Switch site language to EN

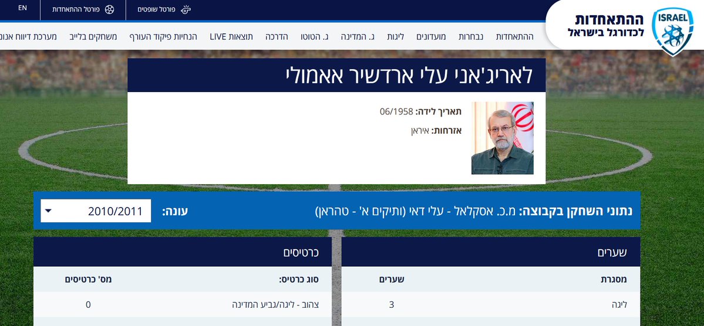tap(22, 8)
